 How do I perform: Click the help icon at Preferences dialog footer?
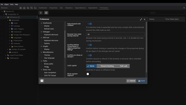point(42,81)
